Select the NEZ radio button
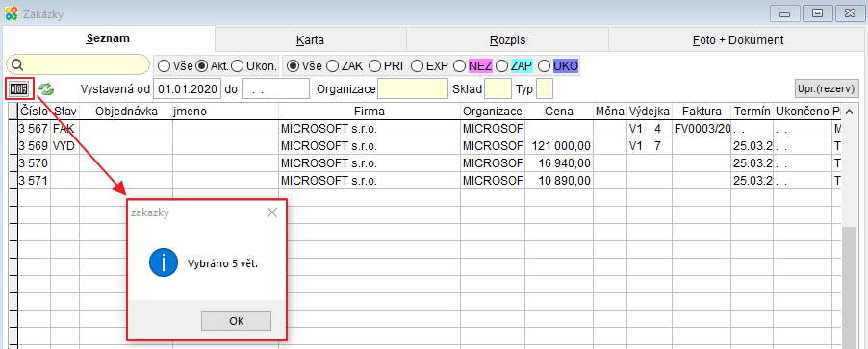 tap(459, 66)
